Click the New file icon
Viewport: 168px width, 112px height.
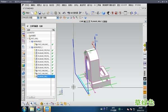(x=32, y=13)
